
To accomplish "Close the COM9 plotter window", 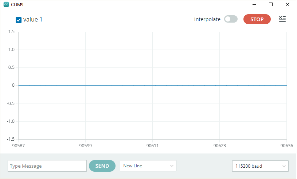I will click(x=287, y=4).
